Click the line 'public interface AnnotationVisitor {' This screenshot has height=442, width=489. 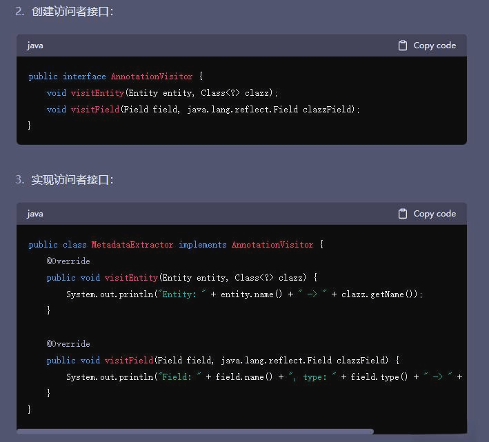point(116,77)
